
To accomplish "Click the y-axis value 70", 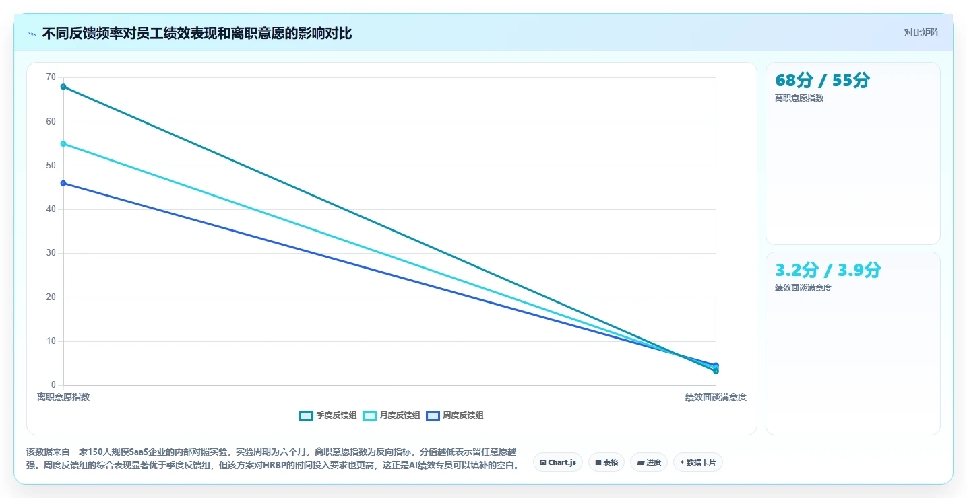I will (51, 77).
